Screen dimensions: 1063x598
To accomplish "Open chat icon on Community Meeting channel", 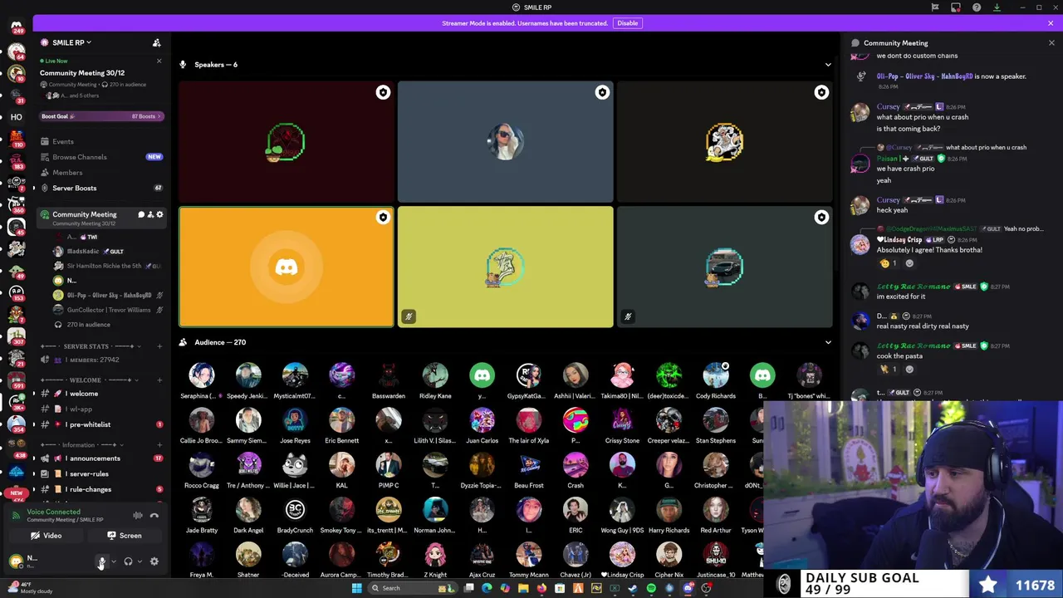I will [x=140, y=214].
